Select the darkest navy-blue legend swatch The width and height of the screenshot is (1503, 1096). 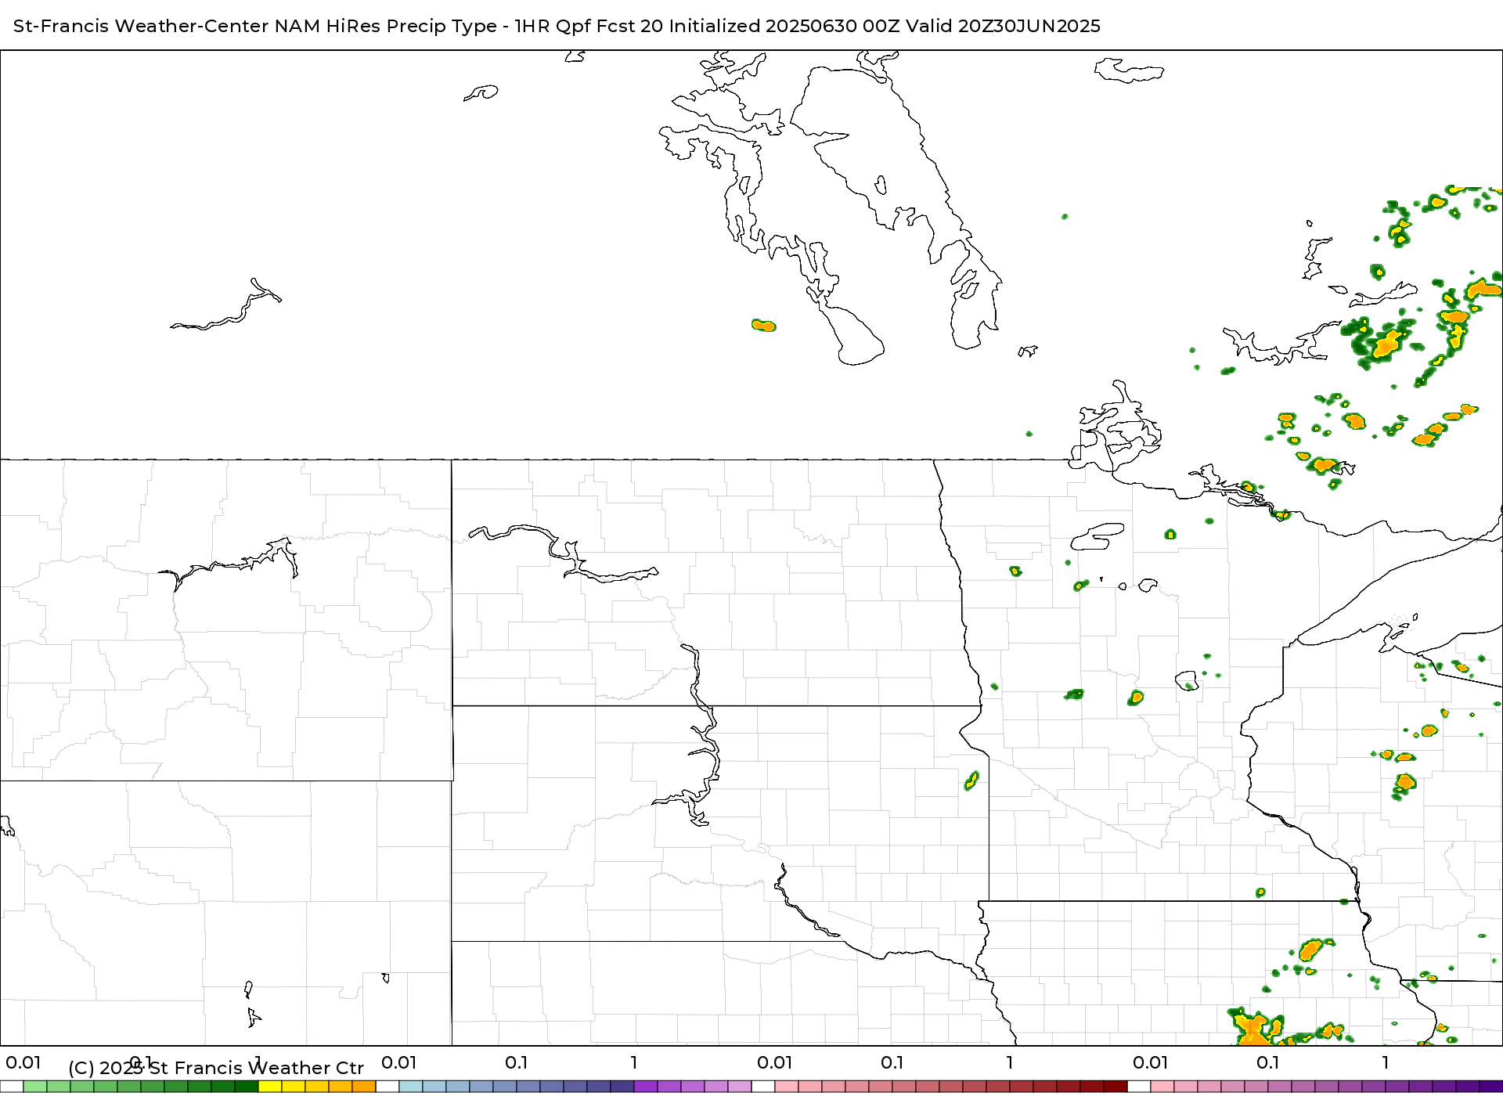(622, 1087)
